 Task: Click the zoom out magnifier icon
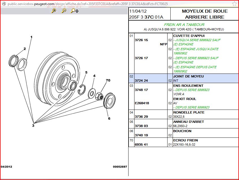64,11
